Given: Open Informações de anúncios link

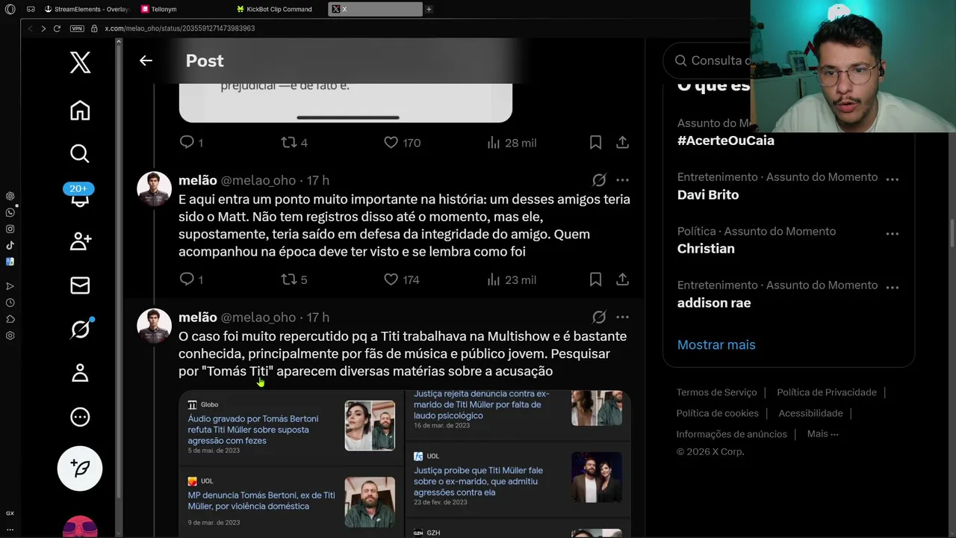Looking at the screenshot, I should pos(731,434).
